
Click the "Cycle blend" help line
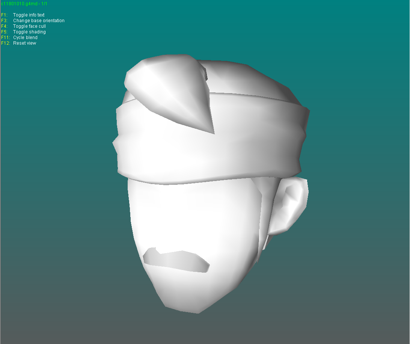20,38
